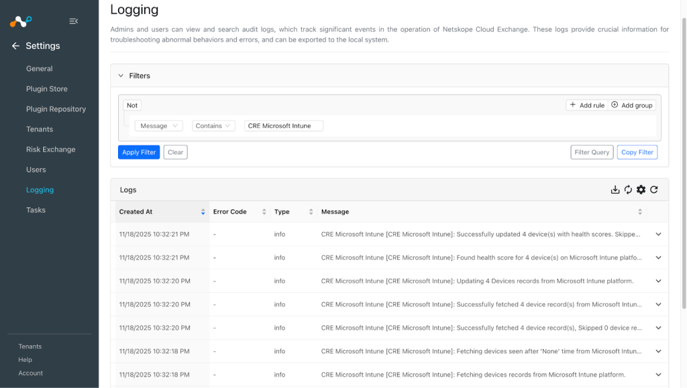Open the Message field dropdown

(x=158, y=126)
